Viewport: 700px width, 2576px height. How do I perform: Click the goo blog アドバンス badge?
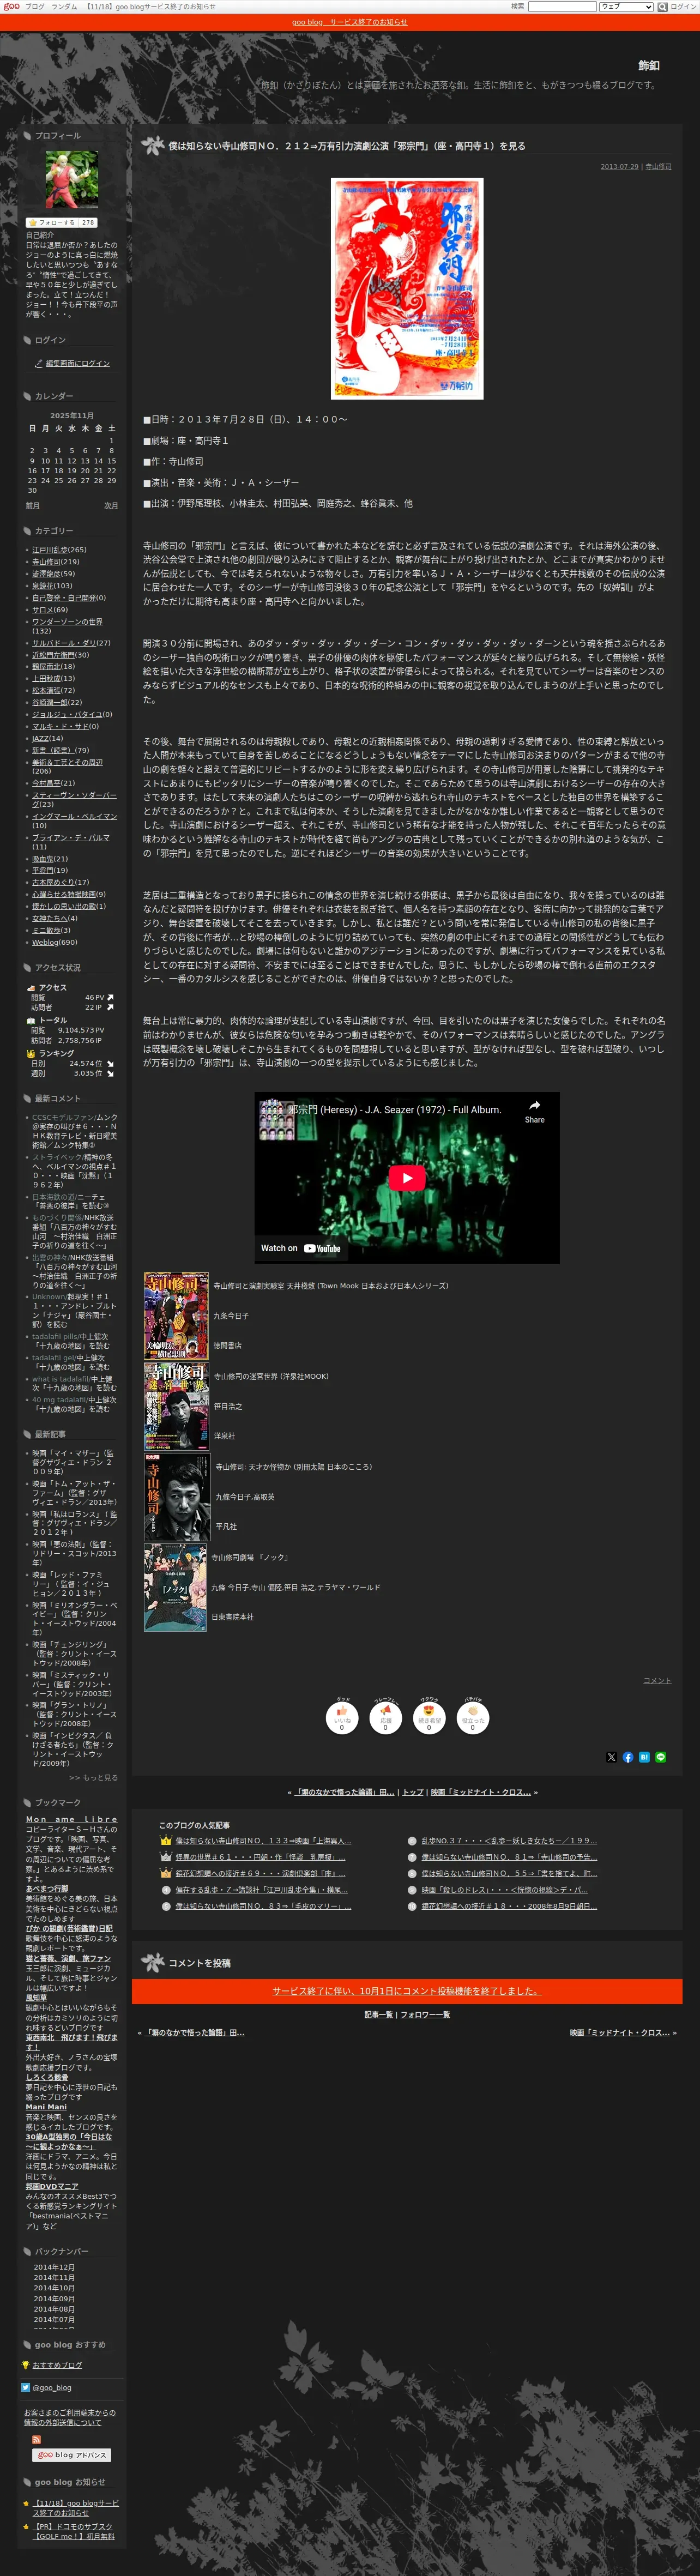72,2455
